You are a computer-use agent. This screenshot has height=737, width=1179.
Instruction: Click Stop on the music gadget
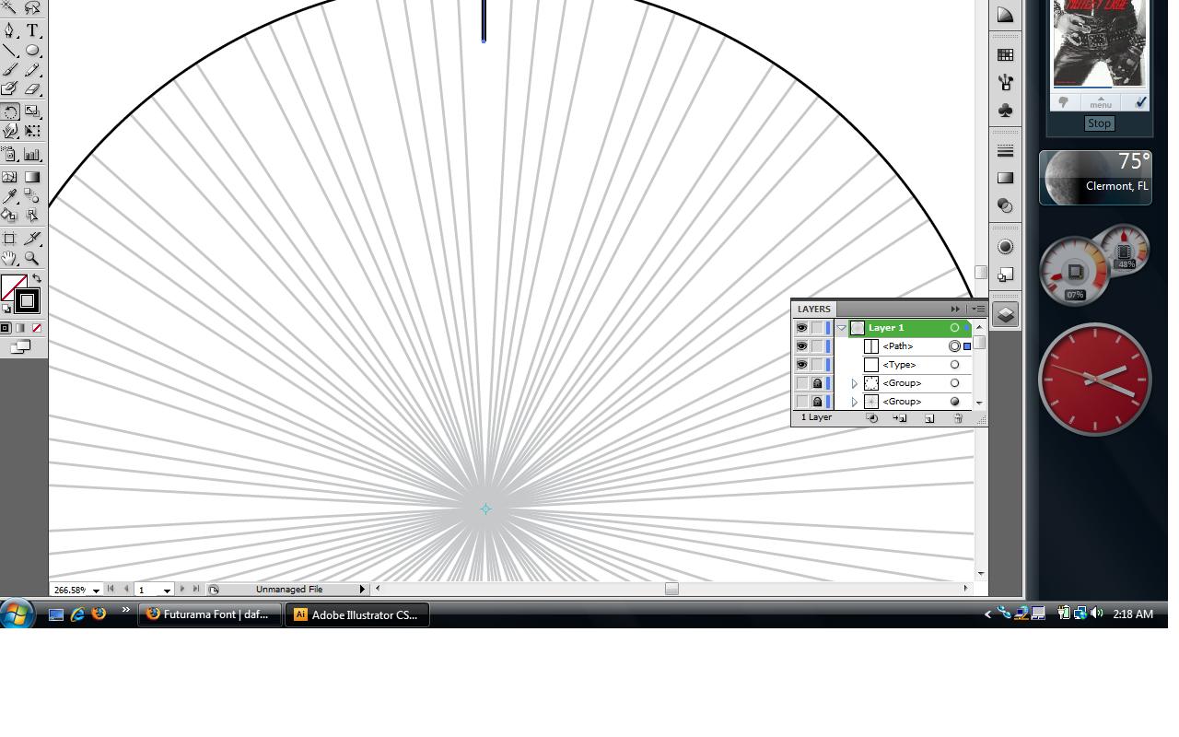click(x=1099, y=123)
